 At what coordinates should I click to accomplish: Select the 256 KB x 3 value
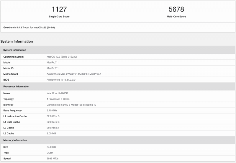pyautogui.click(x=53, y=128)
